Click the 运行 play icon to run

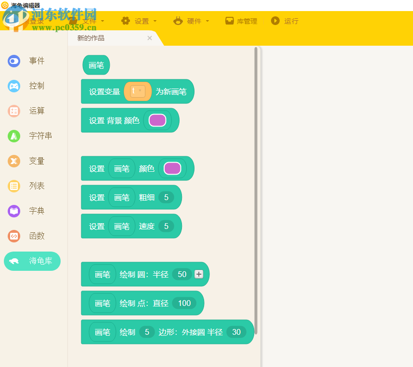pyautogui.click(x=274, y=21)
